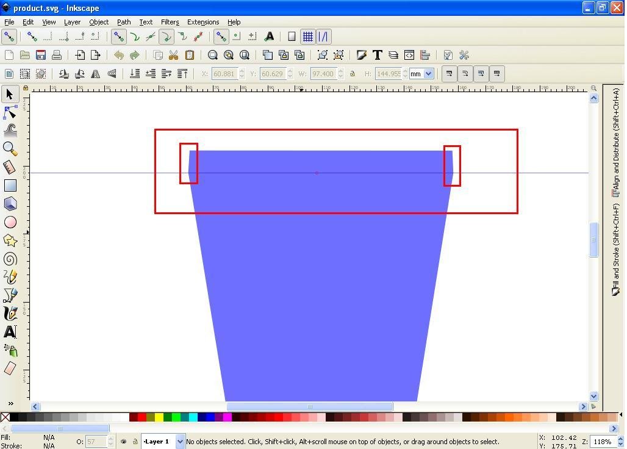The image size is (627, 449).
Task: Set fill to none using the X swatch
Action: [x=5, y=417]
